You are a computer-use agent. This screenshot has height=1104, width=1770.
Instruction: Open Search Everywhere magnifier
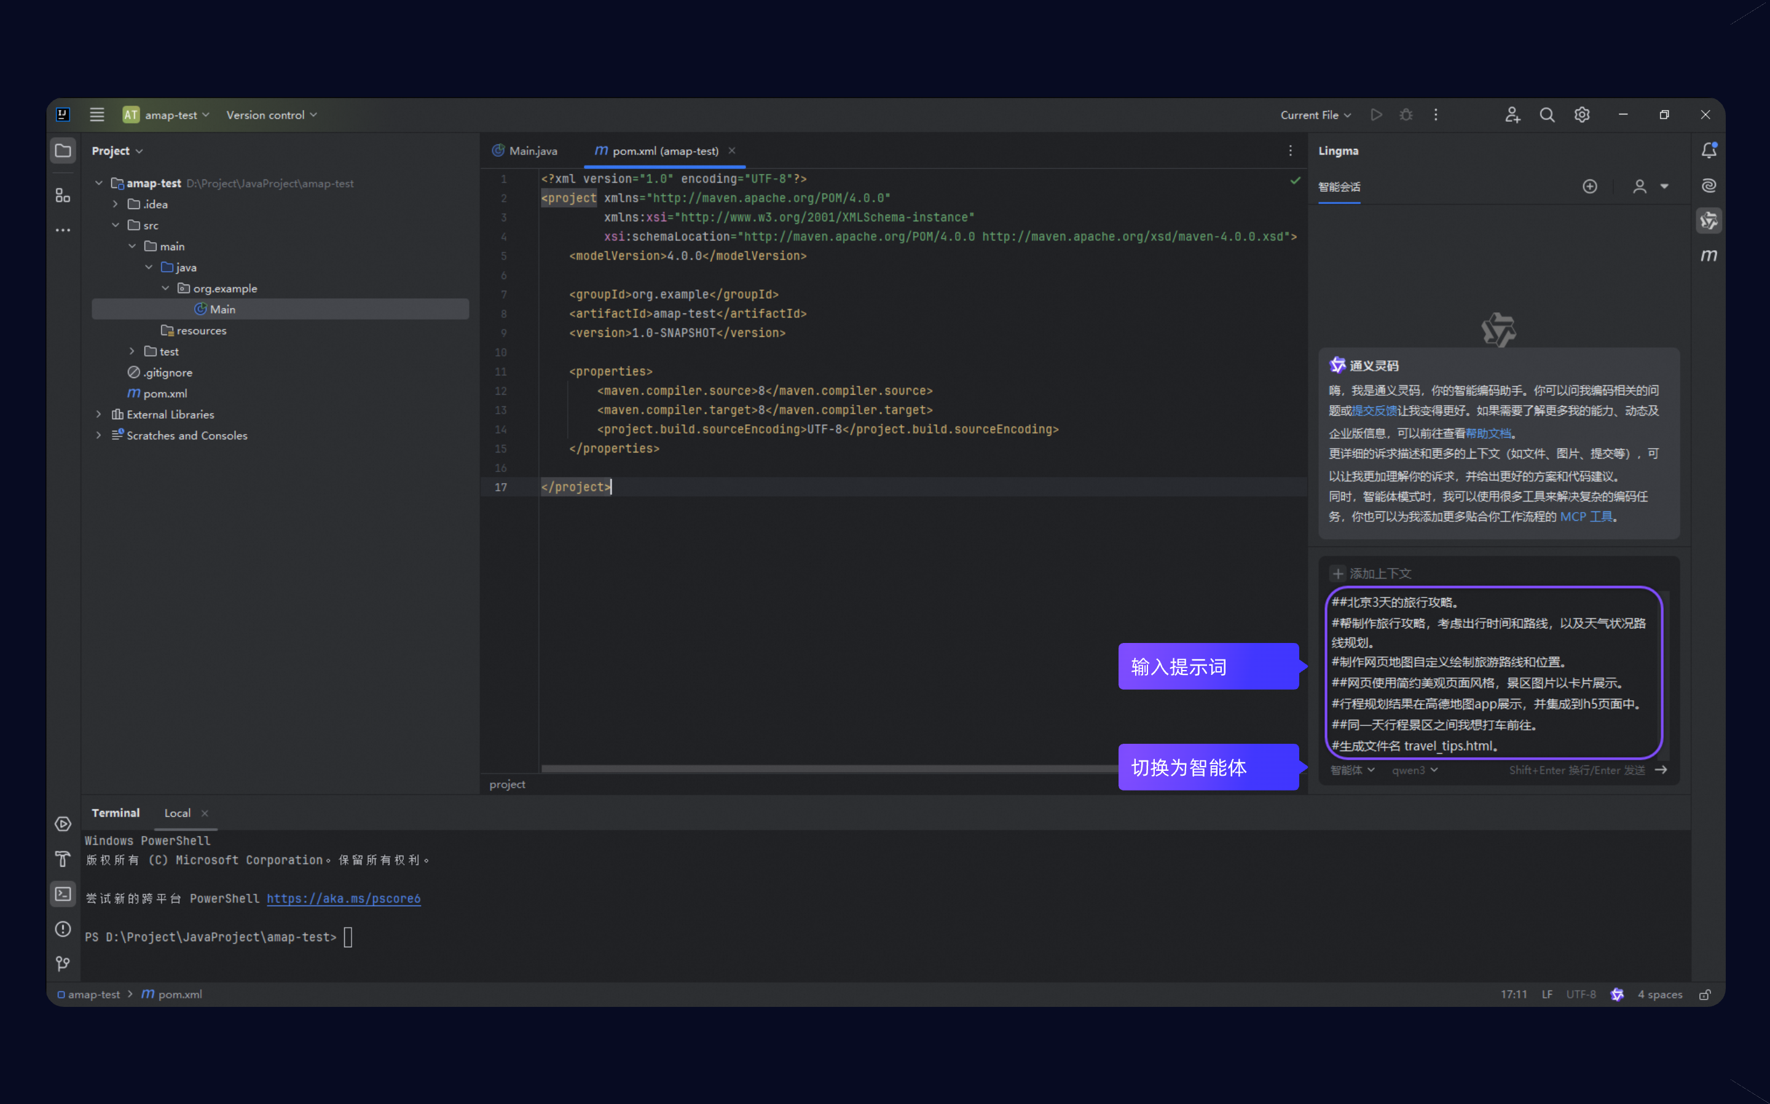click(x=1547, y=114)
